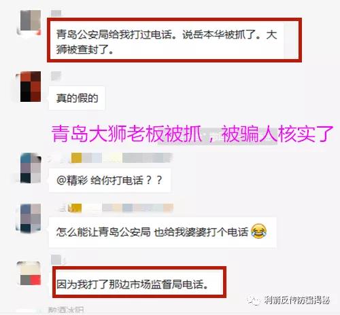Click the laughing-crying emoji in the message

(x=258, y=231)
